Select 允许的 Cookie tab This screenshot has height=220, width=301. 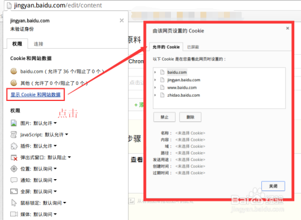point(166,47)
